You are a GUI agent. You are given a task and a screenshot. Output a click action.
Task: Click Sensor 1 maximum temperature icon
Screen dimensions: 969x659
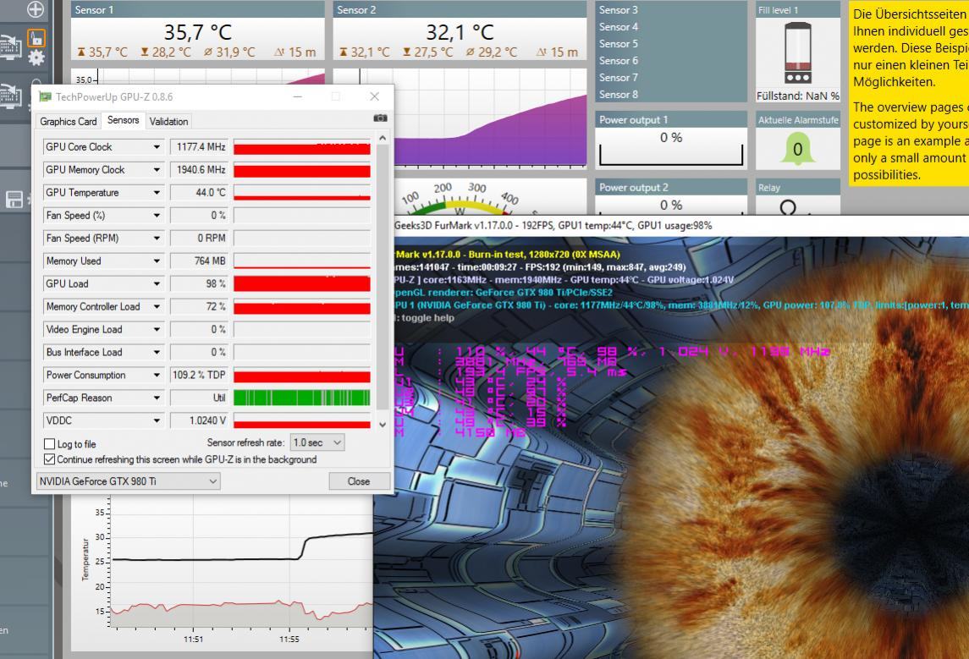pyautogui.click(x=81, y=52)
